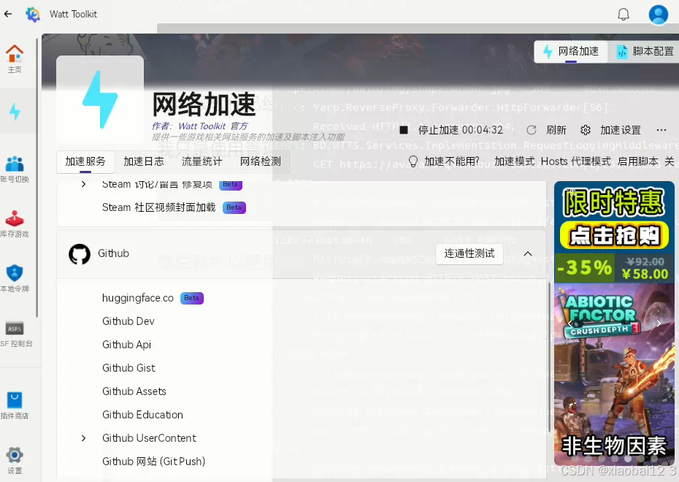
Task: Select the Github Assets entry
Action: pos(134,391)
